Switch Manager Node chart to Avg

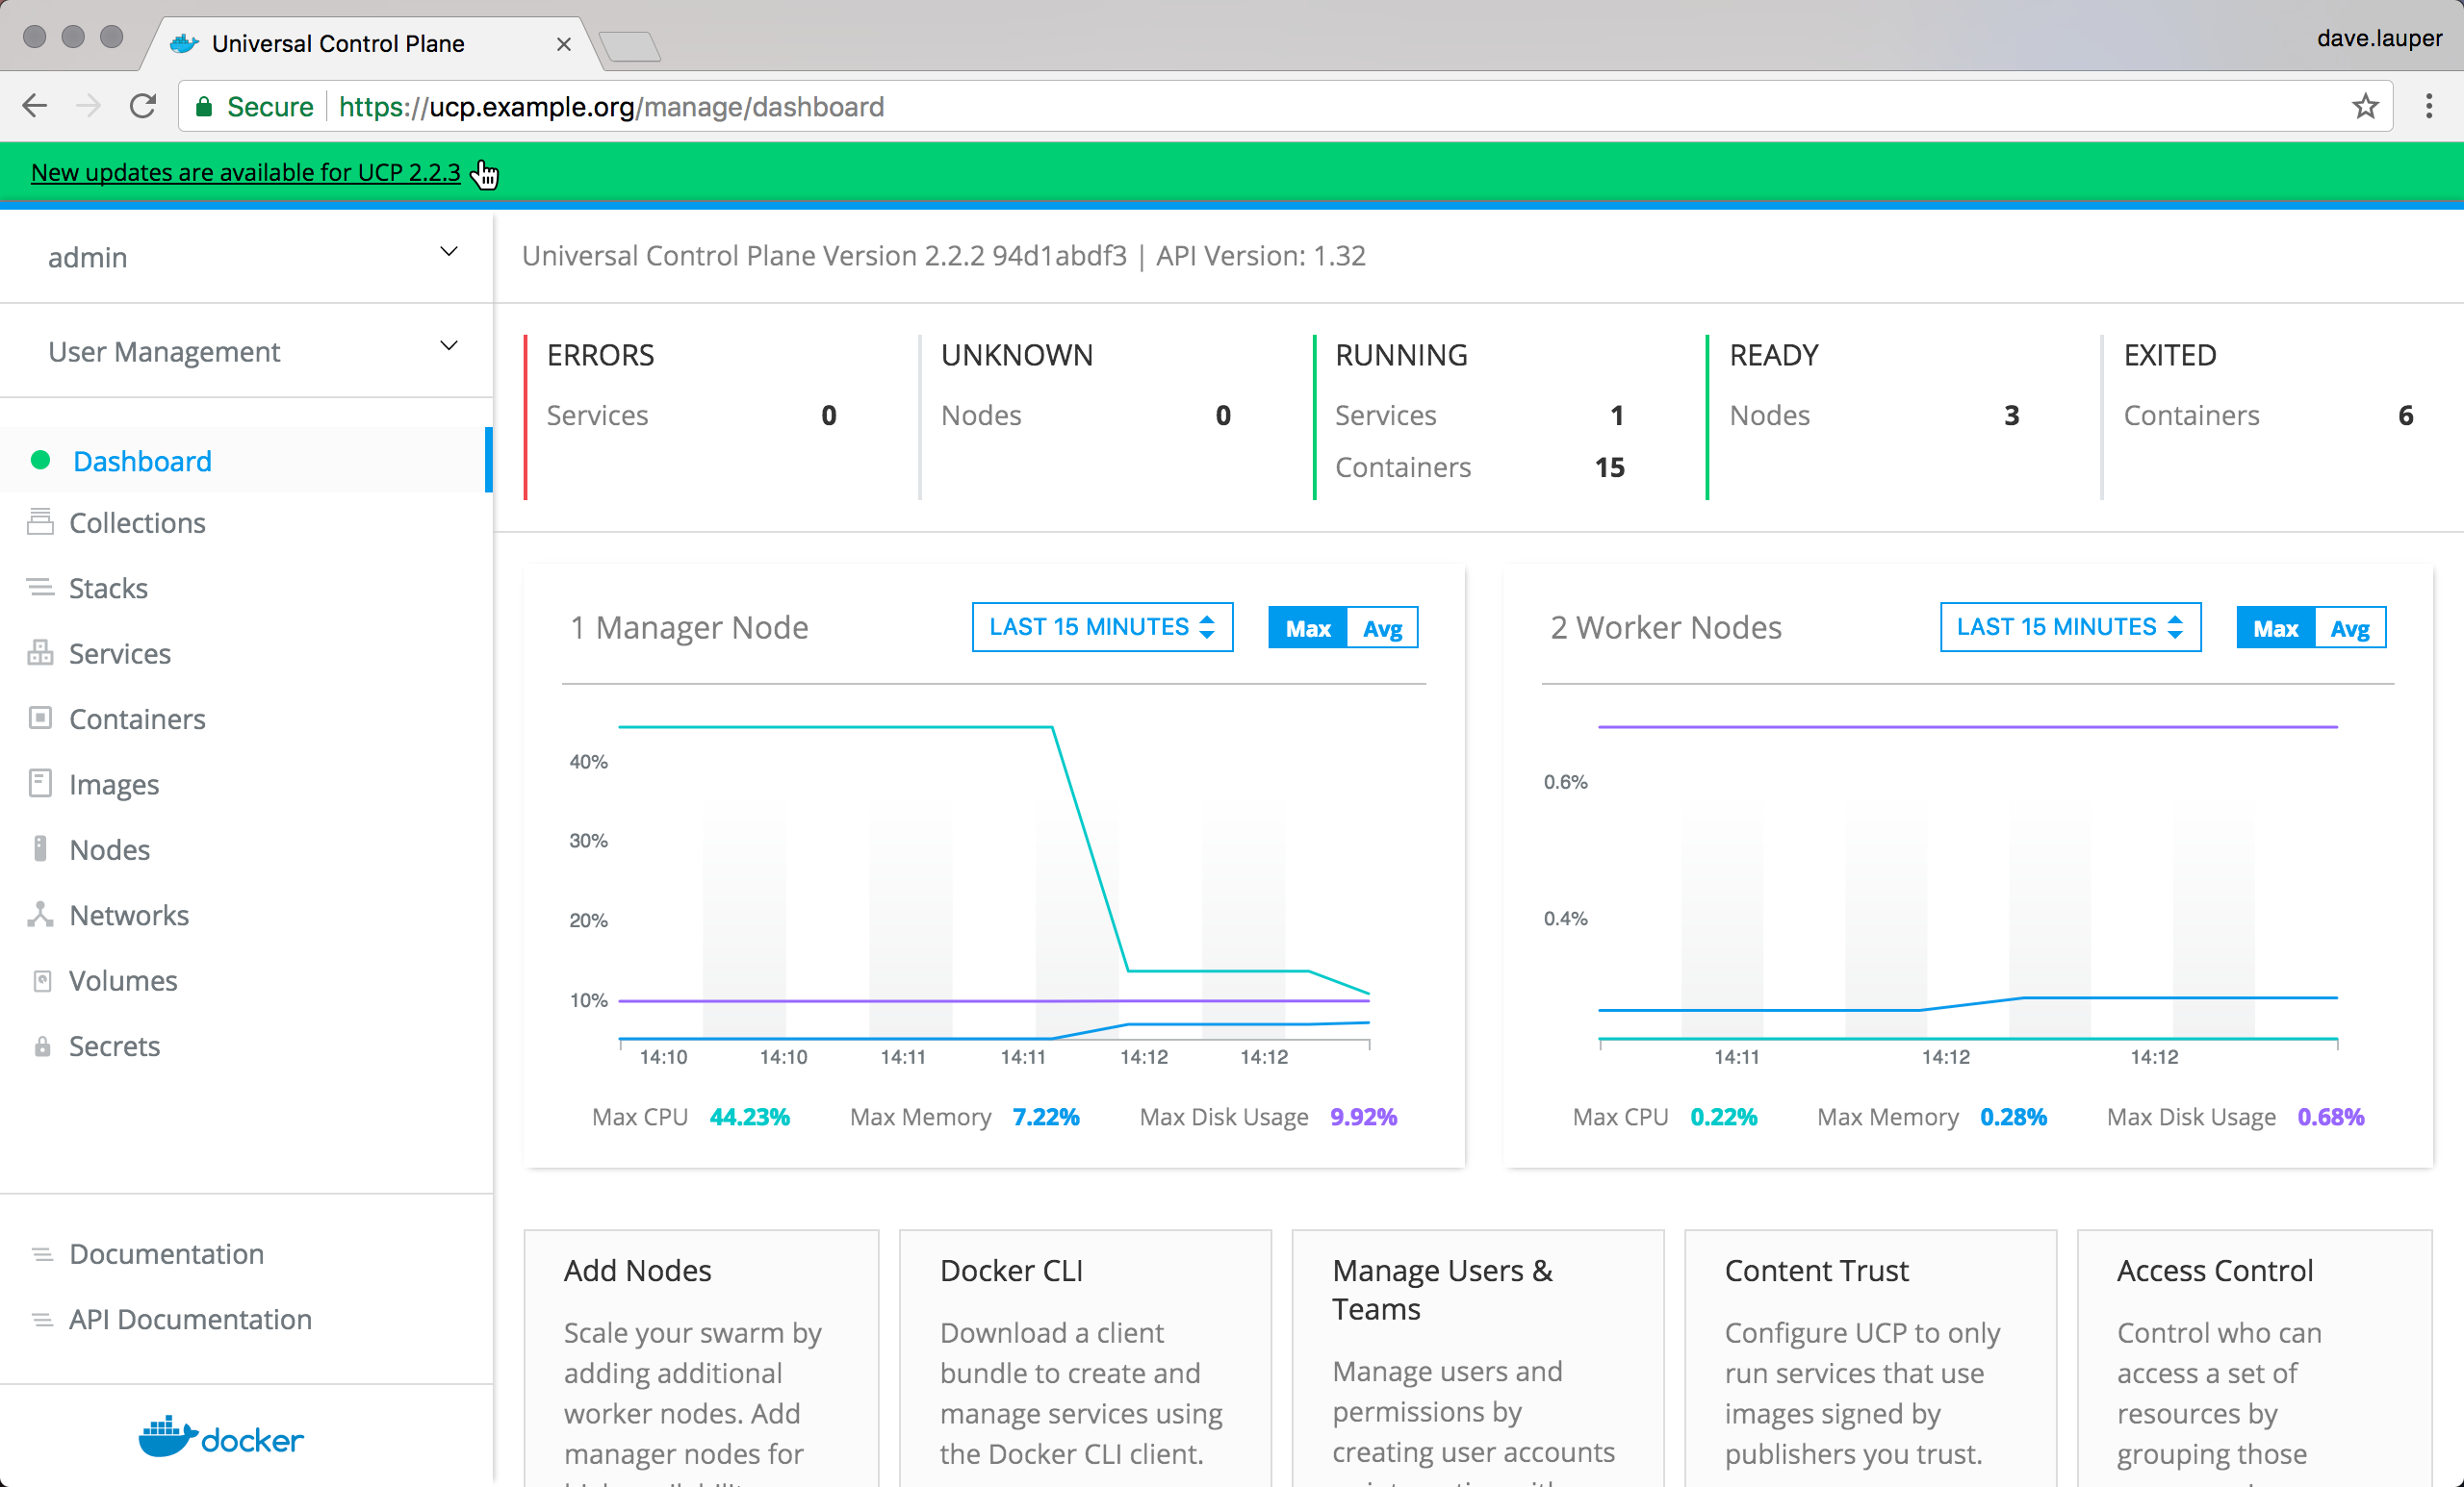(1382, 629)
